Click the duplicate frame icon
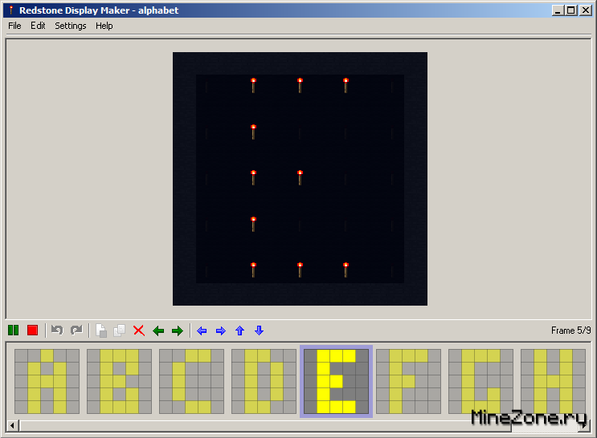The height and width of the screenshot is (438, 597). point(120,331)
